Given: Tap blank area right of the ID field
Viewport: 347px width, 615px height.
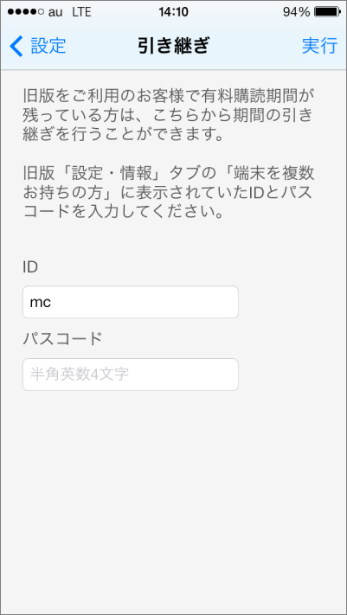Looking at the screenshot, I should tap(291, 302).
